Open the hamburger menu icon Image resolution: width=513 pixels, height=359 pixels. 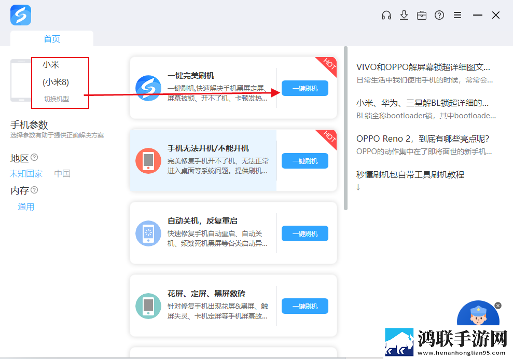457,15
